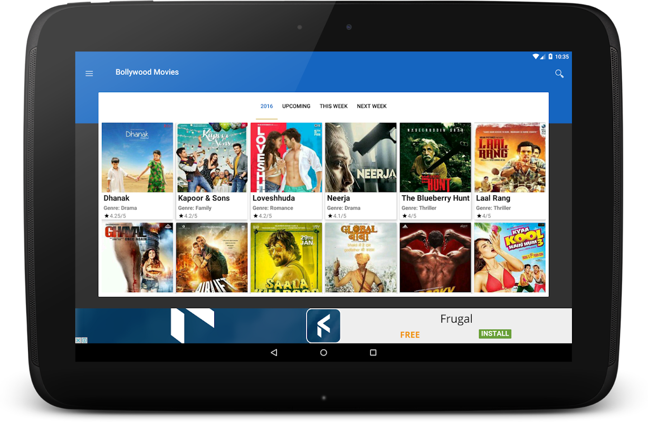Click the 10:35 clock in status bar
Viewport: 648px width, 422px height.
pyautogui.click(x=562, y=56)
